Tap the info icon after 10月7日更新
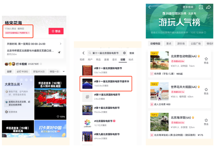Image resolution: width=215 pixels, height=154 pixels. 205,33
